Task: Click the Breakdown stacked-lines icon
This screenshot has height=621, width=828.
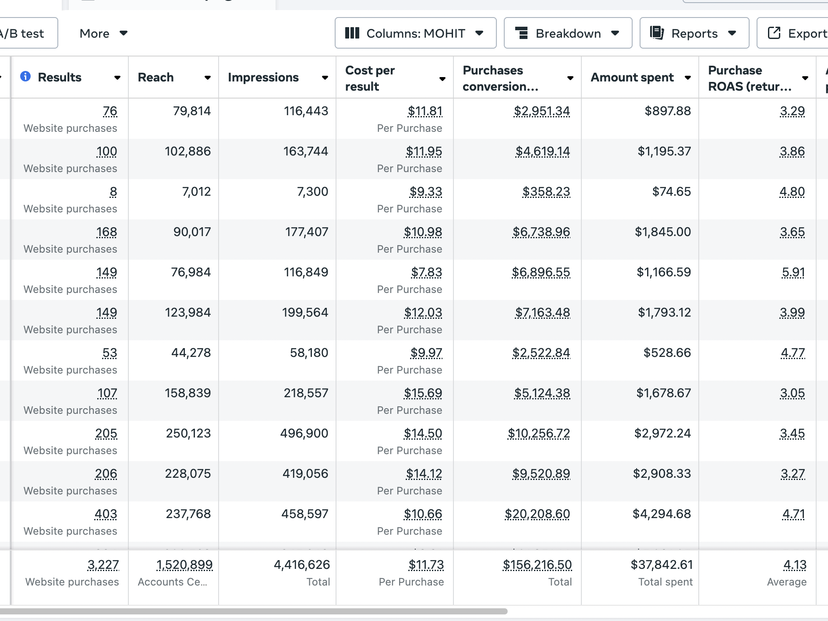Action: point(521,33)
